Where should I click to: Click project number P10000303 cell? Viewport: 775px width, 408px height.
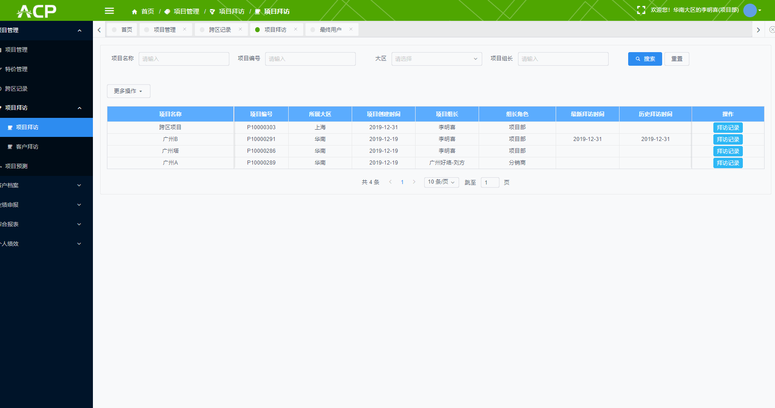coord(262,127)
